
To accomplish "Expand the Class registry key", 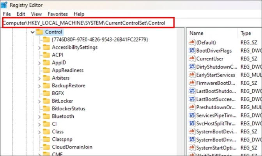I will pyautogui.click(x=39, y=132).
